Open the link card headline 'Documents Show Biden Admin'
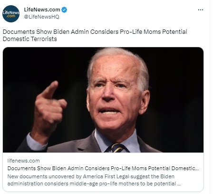Image resolution: width=213 pixels, height=194 pixels. click(103, 168)
